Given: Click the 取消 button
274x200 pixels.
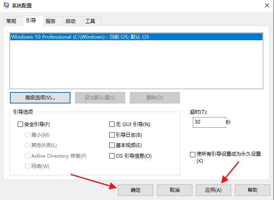Looking at the screenshot, I should tap(174, 190).
